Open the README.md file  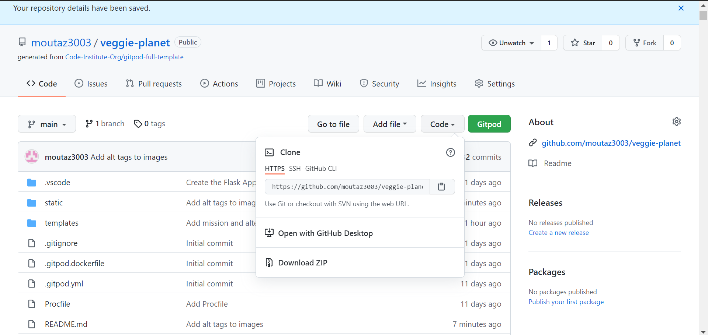(x=66, y=324)
